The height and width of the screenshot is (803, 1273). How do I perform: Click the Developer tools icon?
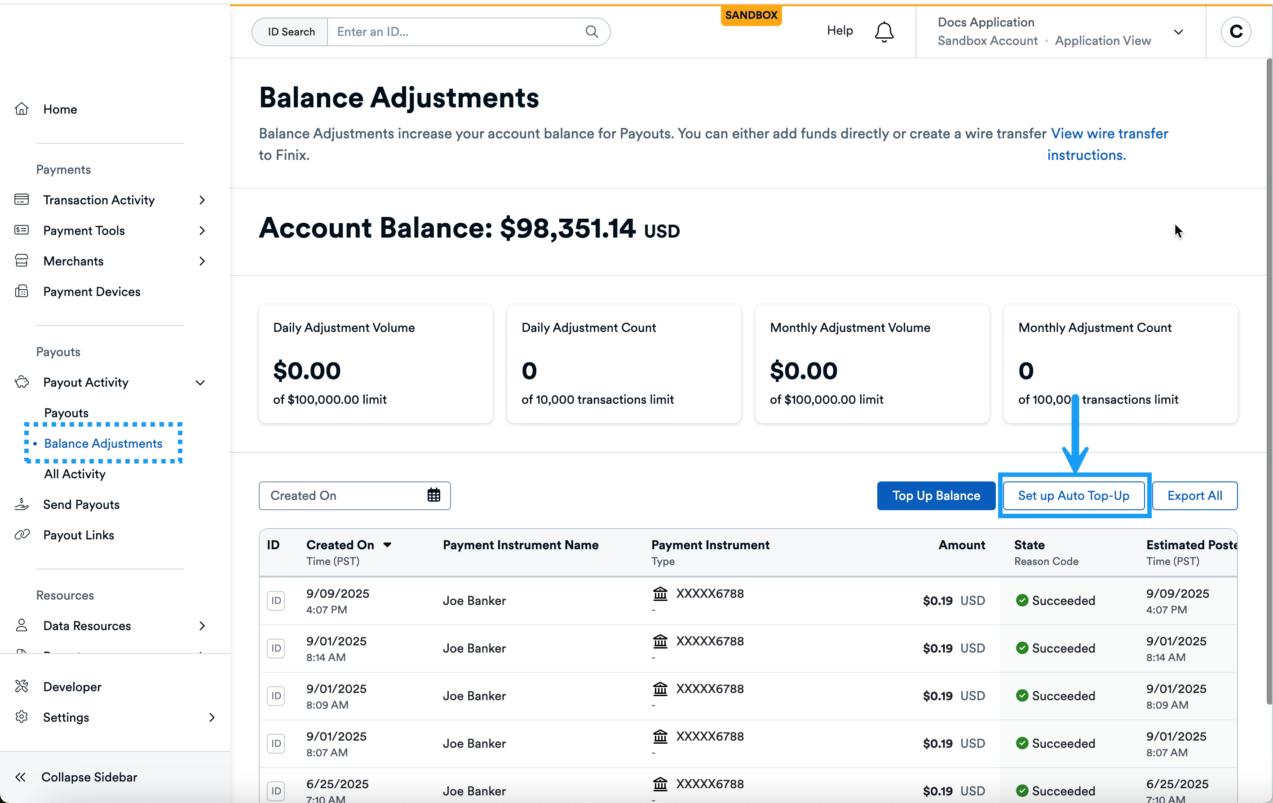(22, 686)
